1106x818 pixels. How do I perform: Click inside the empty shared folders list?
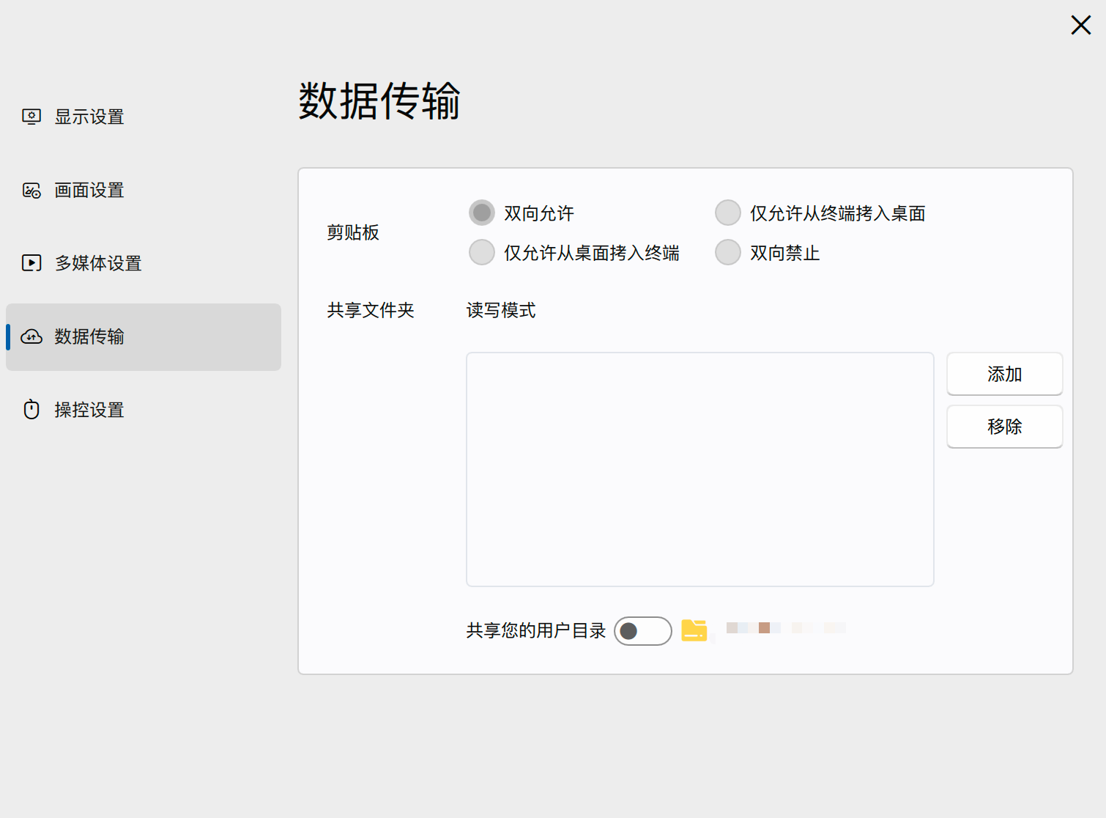(x=699, y=469)
